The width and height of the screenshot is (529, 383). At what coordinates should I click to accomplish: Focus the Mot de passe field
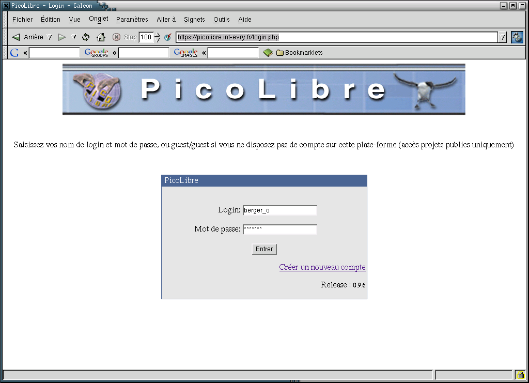coord(279,229)
